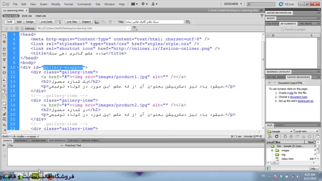Select index.html in the Files panel
The height and width of the screenshot is (181, 322).
(x=287, y=159)
